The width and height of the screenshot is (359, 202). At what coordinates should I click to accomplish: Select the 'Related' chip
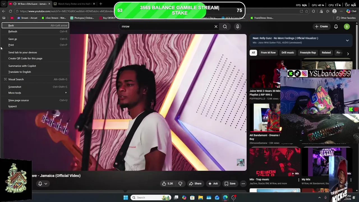pos(326,52)
